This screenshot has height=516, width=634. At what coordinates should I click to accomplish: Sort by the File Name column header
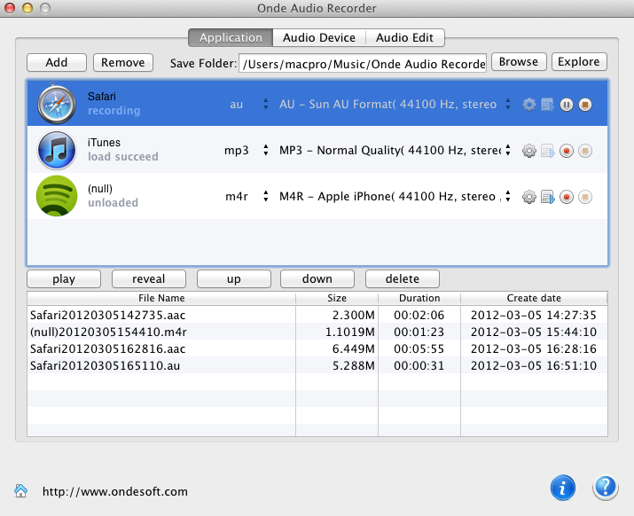(161, 298)
